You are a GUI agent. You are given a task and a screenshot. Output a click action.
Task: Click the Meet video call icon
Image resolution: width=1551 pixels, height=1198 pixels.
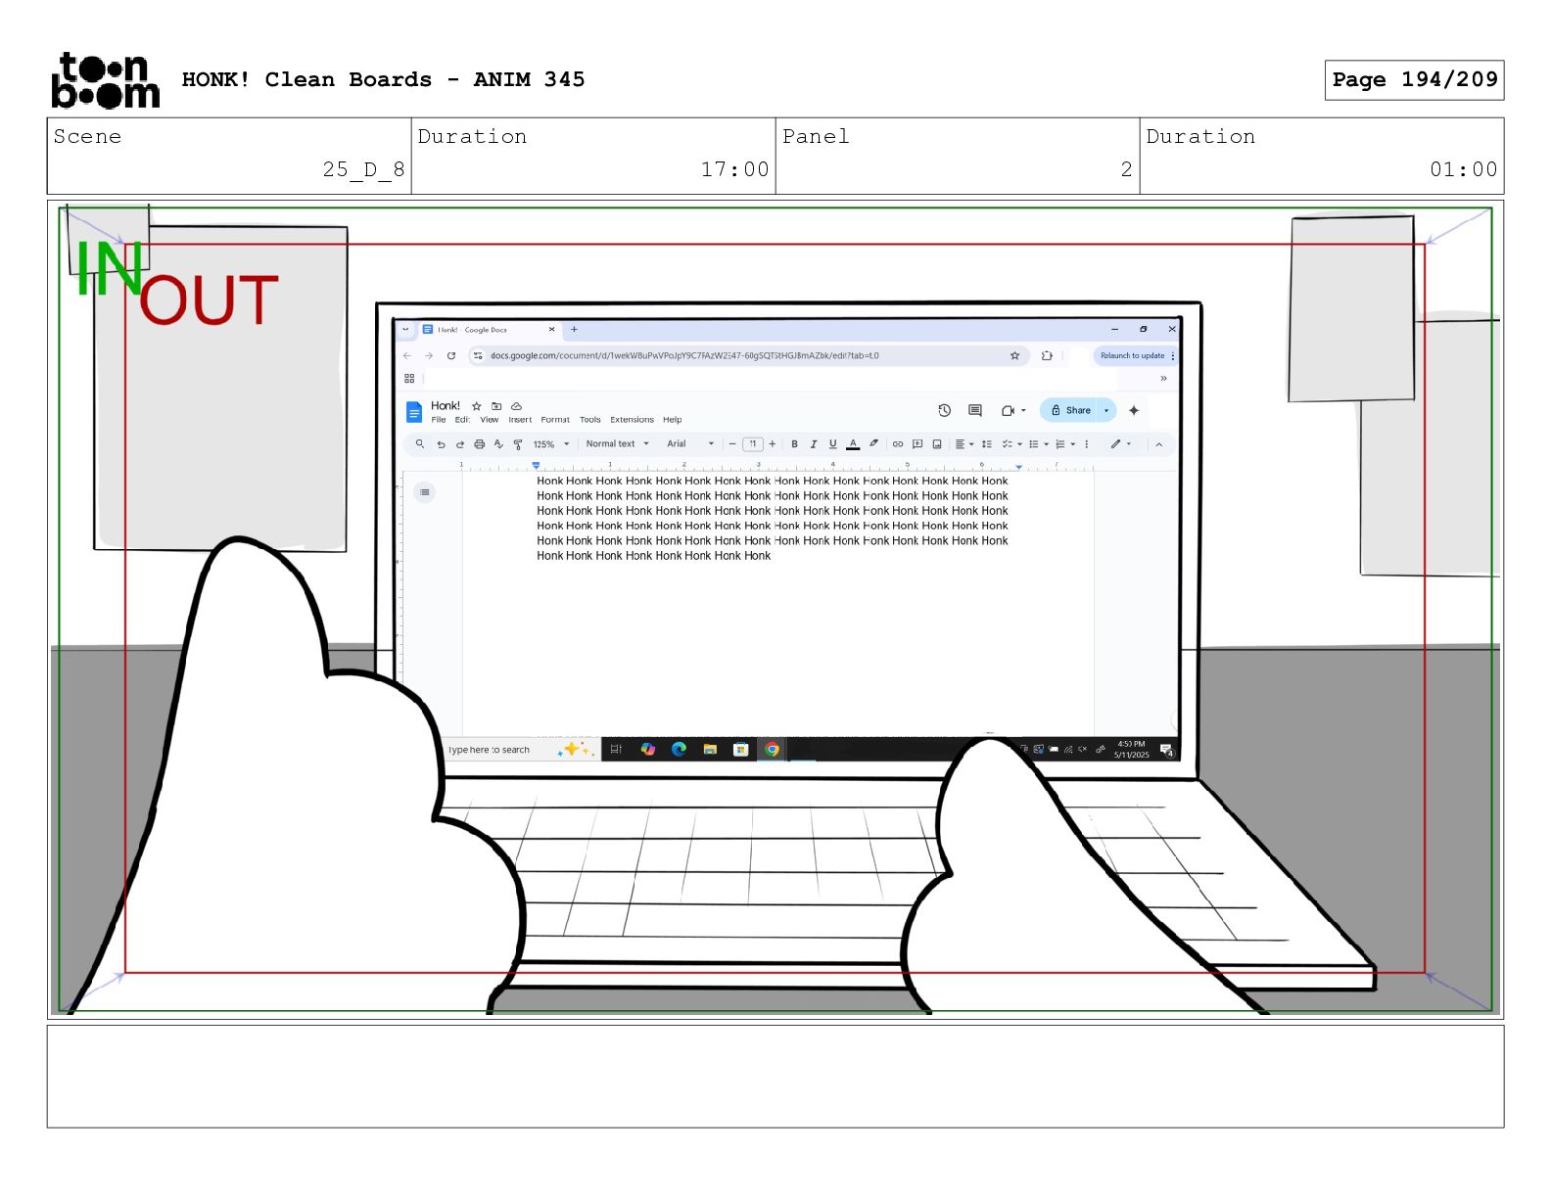pos(1008,411)
